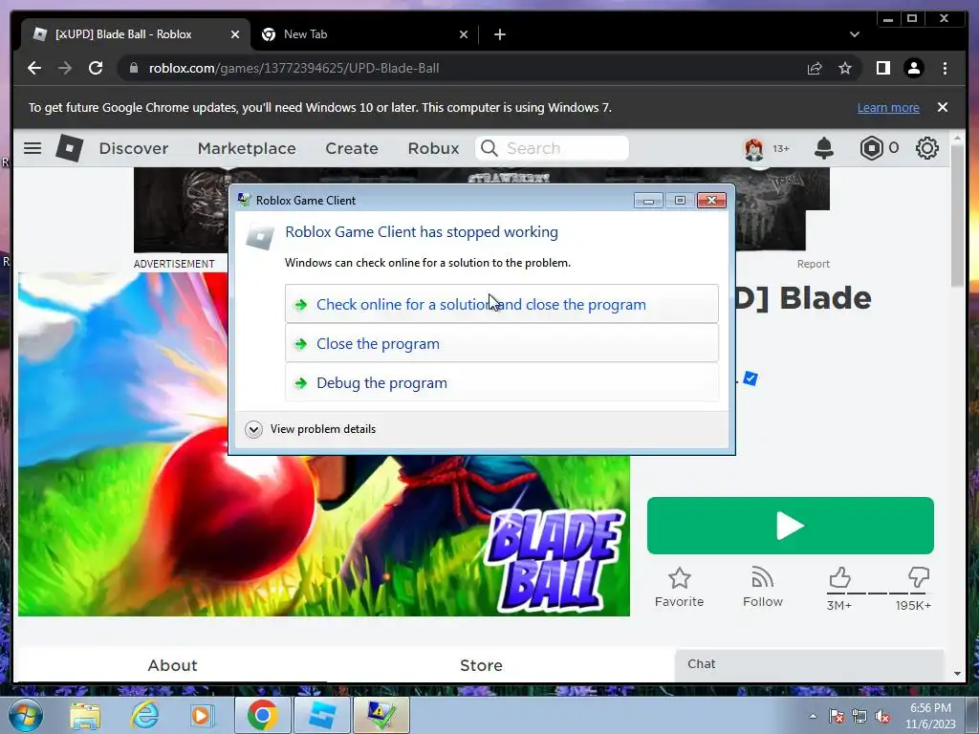Choose Debug the program

pyautogui.click(x=501, y=382)
